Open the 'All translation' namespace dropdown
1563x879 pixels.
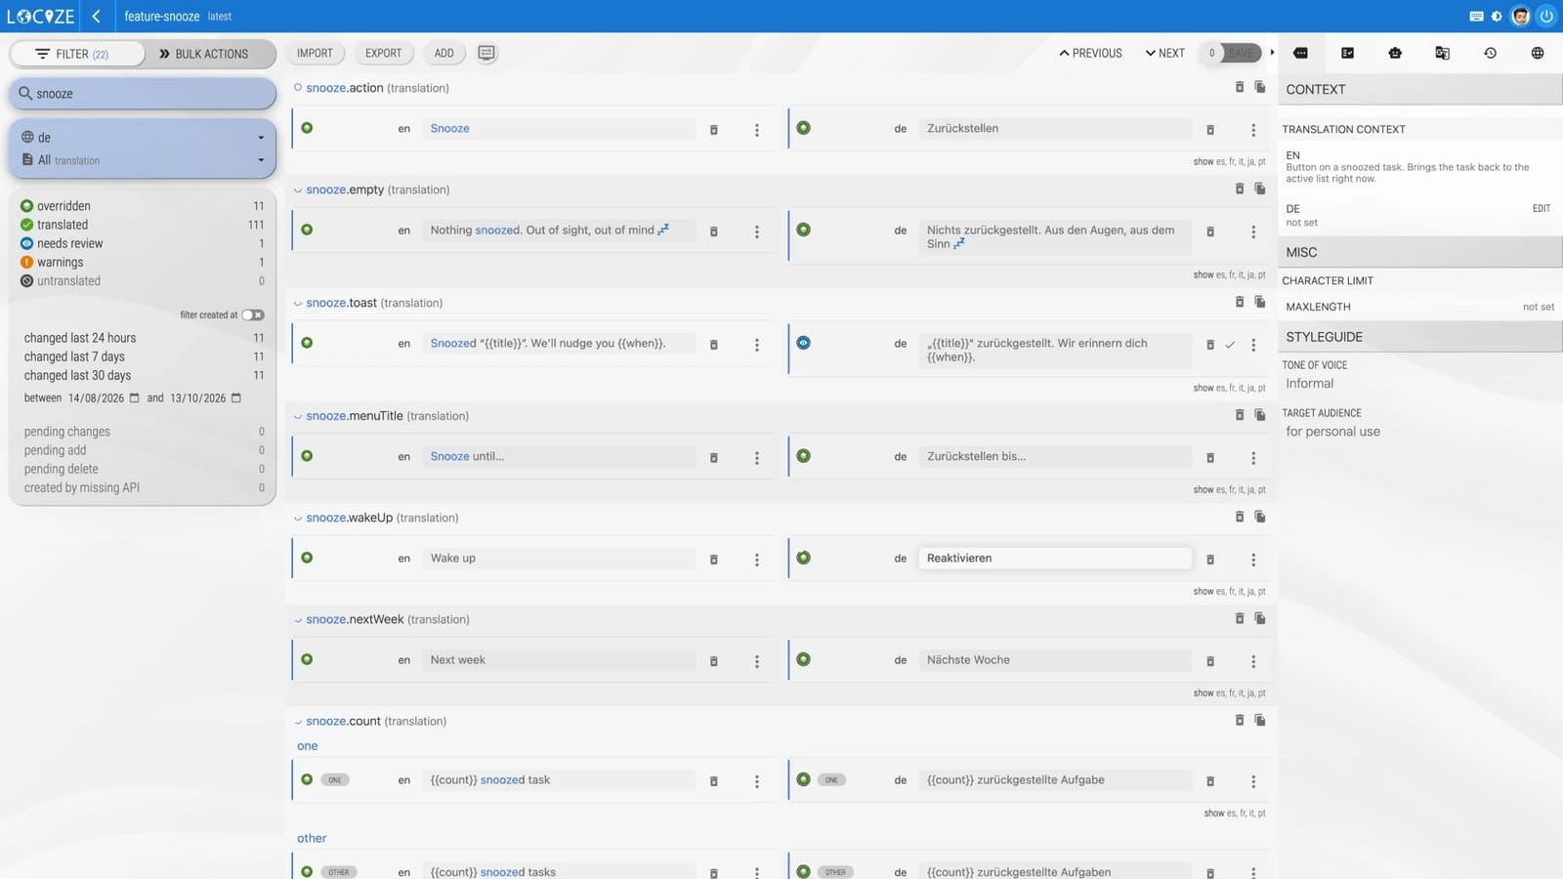pos(143,160)
